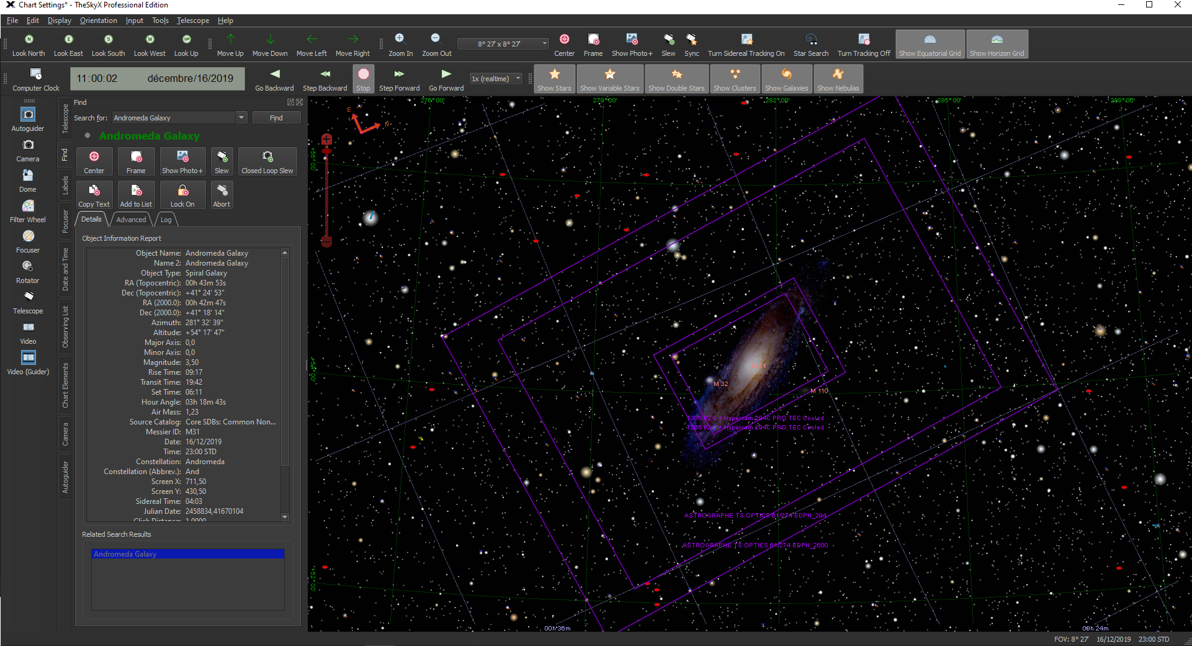This screenshot has height=646, width=1192.
Task: Open the Video (Guider) panel
Action: (x=28, y=363)
